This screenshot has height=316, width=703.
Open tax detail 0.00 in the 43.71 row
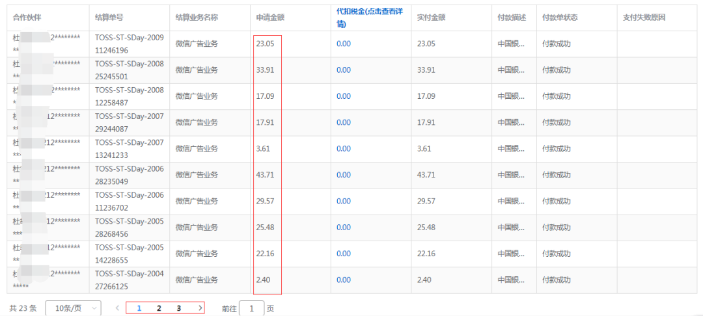click(x=344, y=174)
